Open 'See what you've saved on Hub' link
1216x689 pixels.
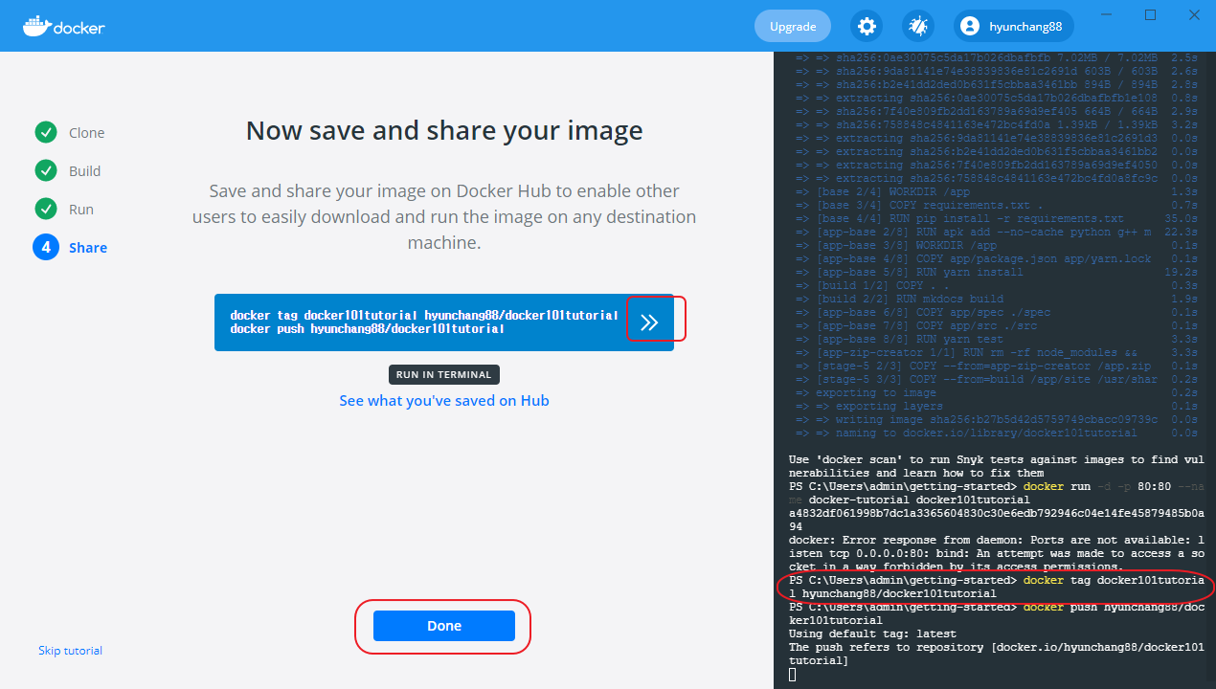coord(444,400)
